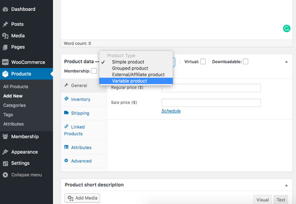Tick the Membership checkbox
296x204 pixels.
pyautogui.click(x=94, y=71)
